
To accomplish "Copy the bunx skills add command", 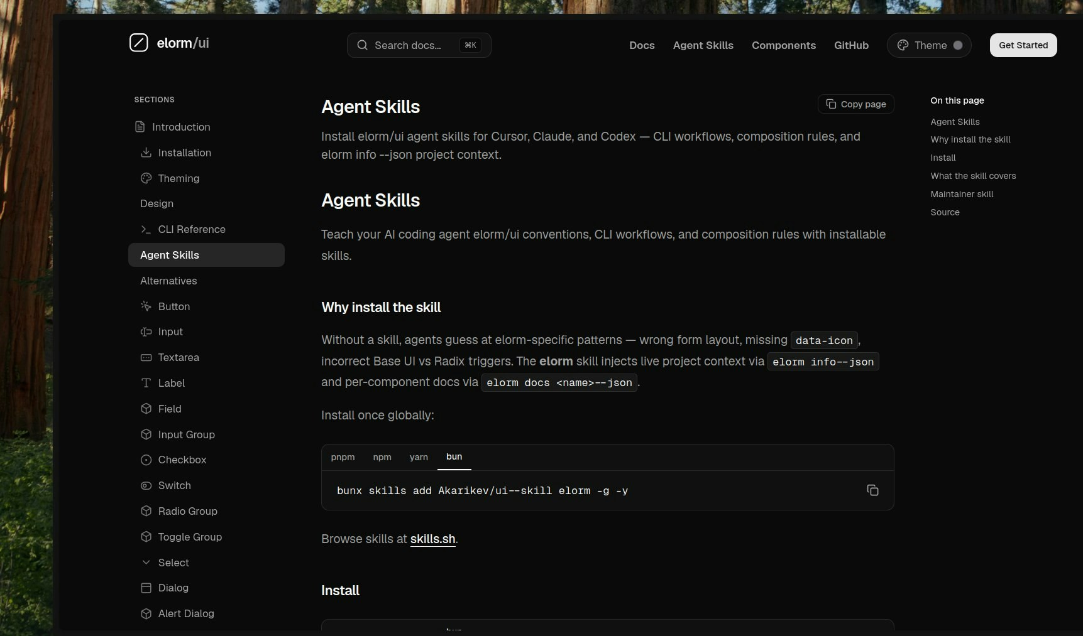I will [x=872, y=490].
